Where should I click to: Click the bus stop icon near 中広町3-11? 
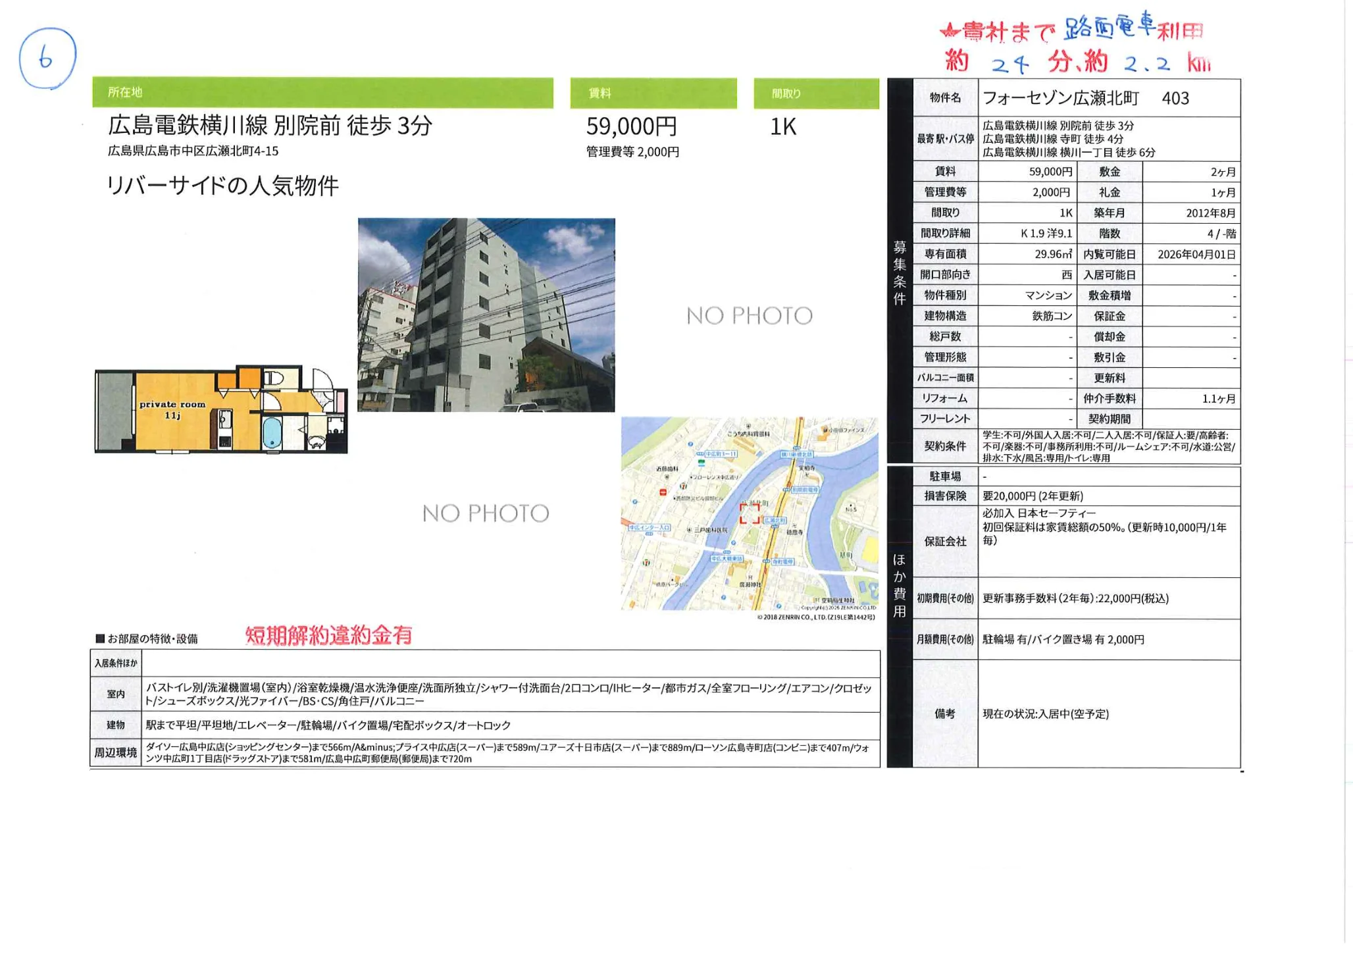coord(700,453)
